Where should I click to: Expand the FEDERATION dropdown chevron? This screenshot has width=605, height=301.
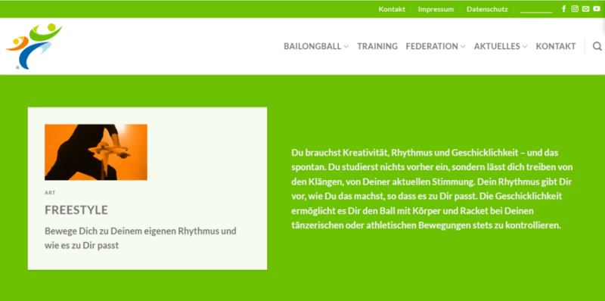tap(463, 47)
